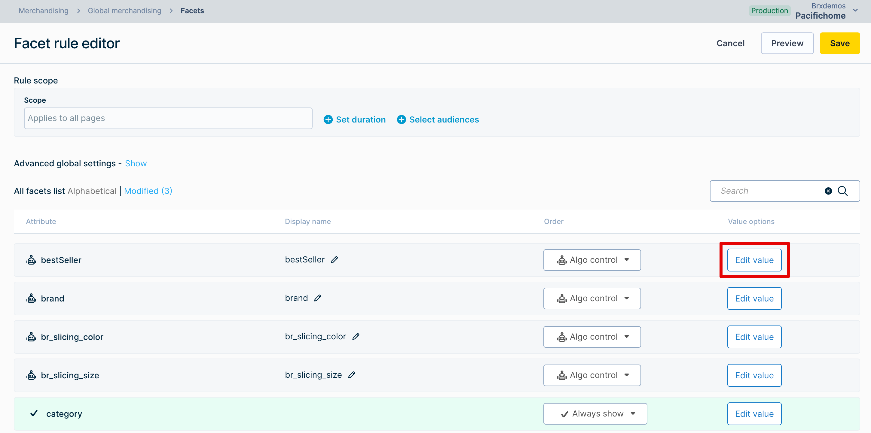Viewport: 871px width, 433px height.
Task: Click the Facets breadcrumb item
Action: 192,11
